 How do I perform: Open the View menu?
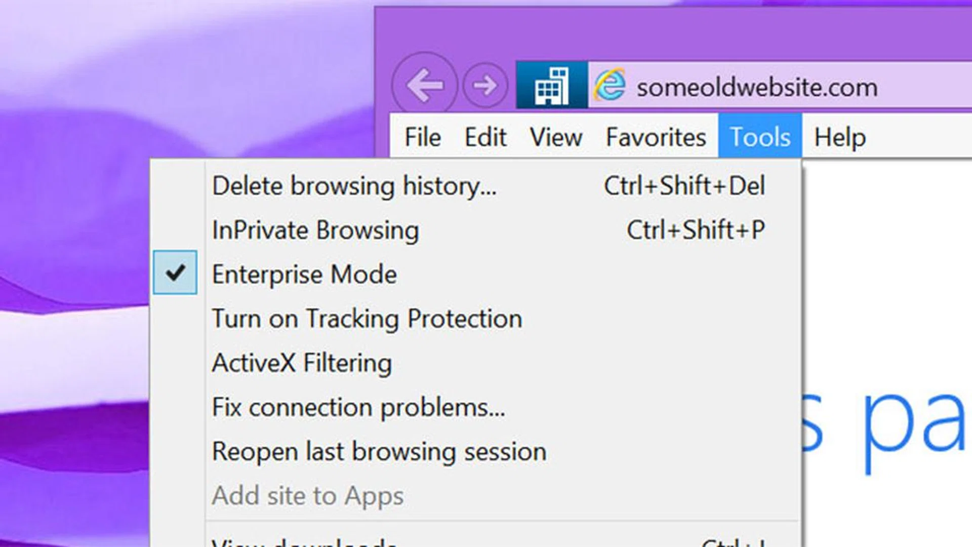[x=556, y=137]
